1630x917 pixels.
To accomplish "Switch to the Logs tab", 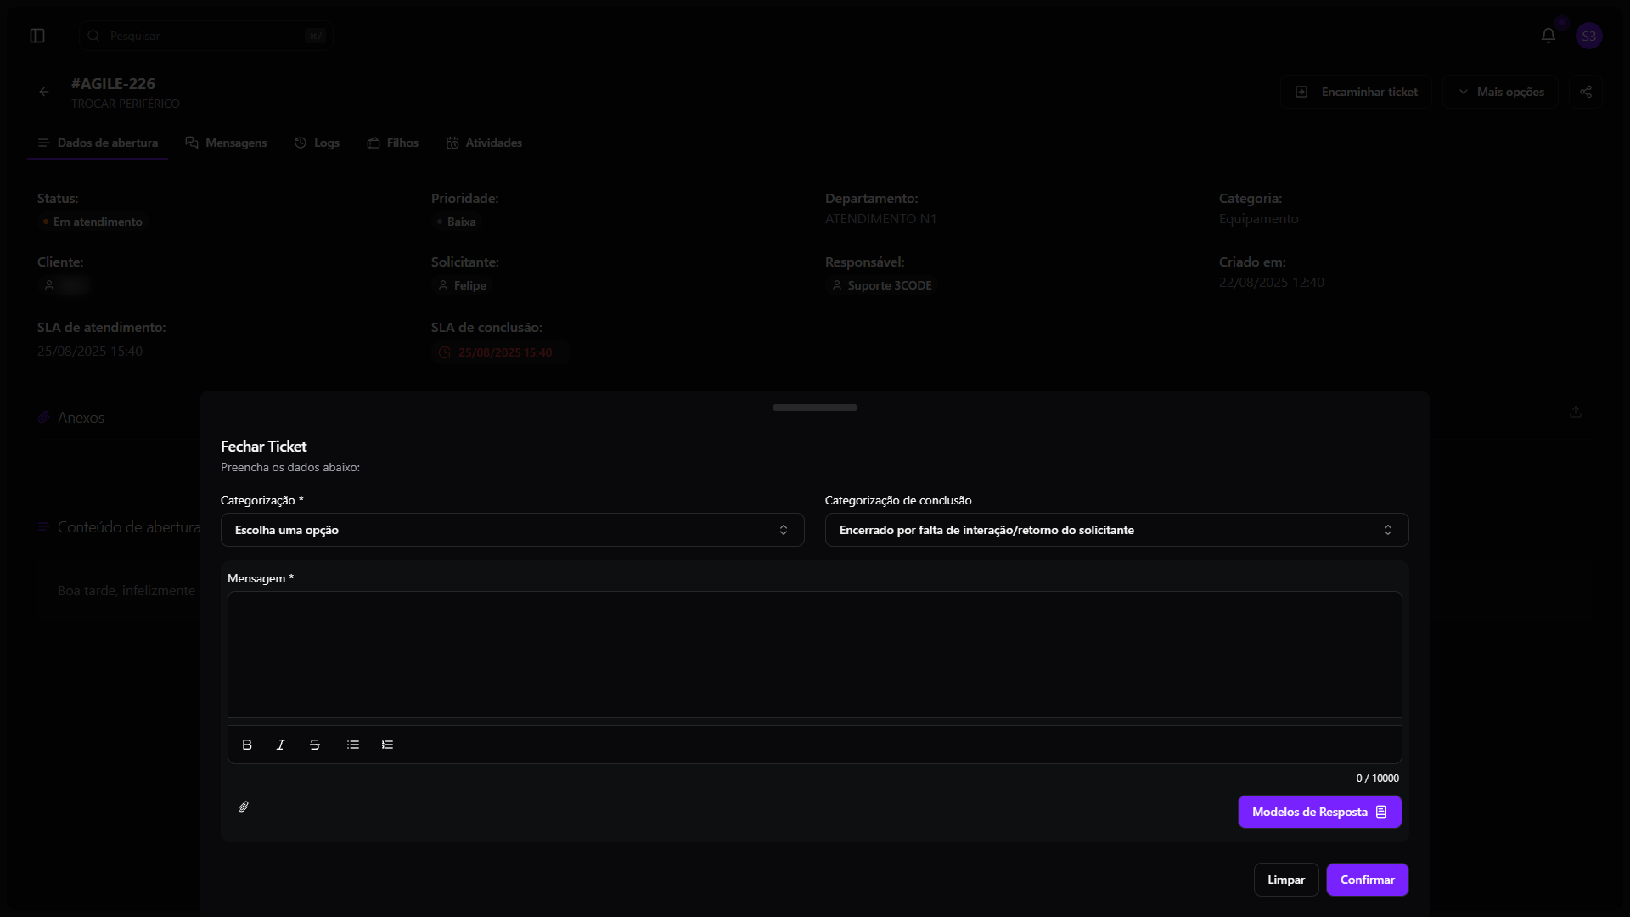I will click(317, 143).
